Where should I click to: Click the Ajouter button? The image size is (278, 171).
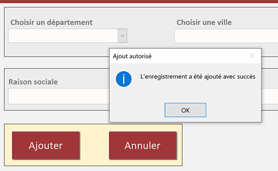[46, 146]
